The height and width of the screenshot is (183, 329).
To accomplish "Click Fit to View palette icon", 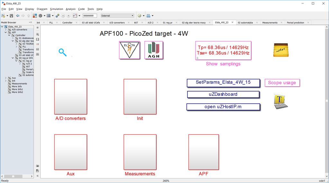I will (38, 39).
